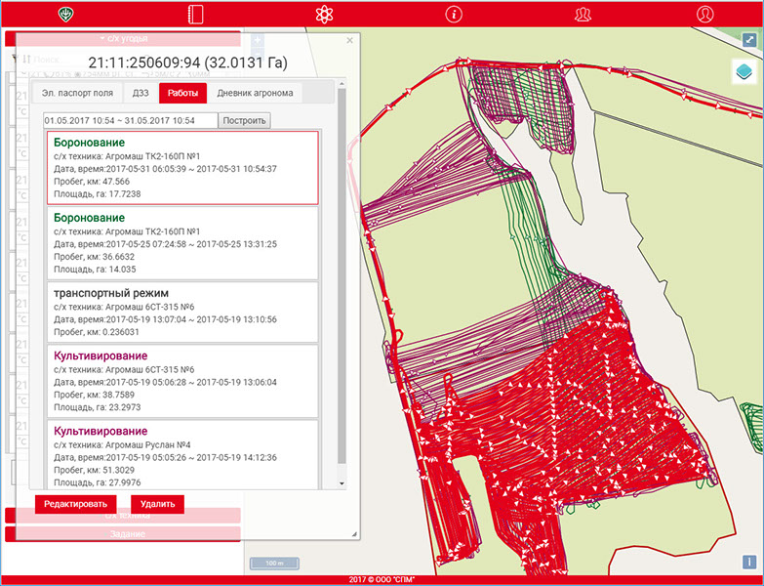Image resolution: width=764 pixels, height=586 pixels.
Task: Switch to Эл. паспорт поля tab
Action: [x=76, y=94]
